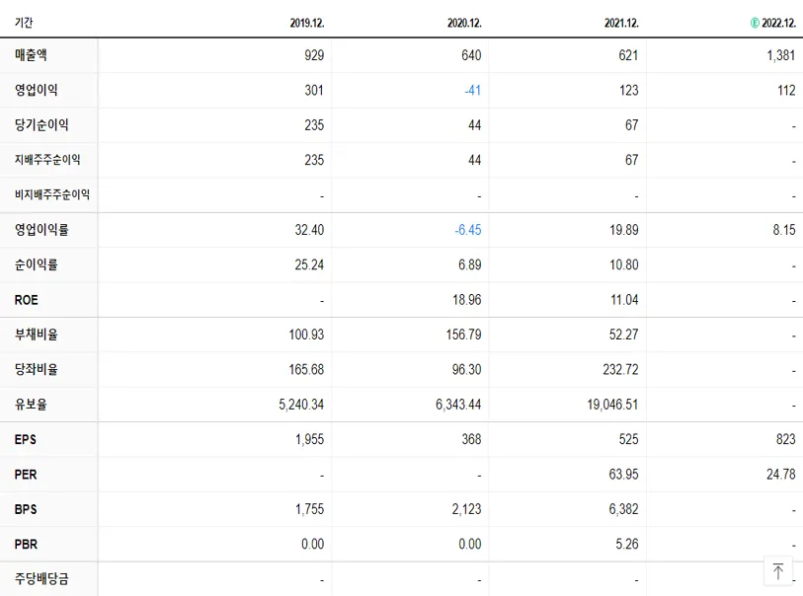
Task: Select quick ratio value 165.68
Action: click(306, 369)
